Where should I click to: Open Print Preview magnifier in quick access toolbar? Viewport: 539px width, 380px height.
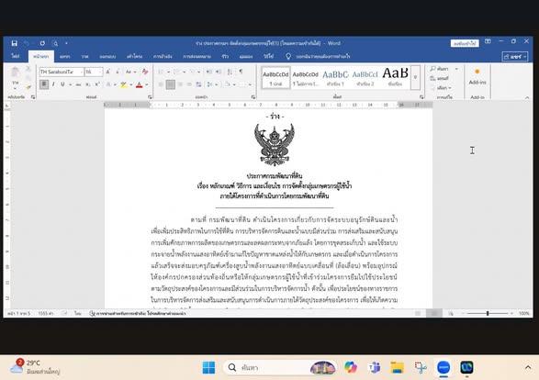pos(55,43)
